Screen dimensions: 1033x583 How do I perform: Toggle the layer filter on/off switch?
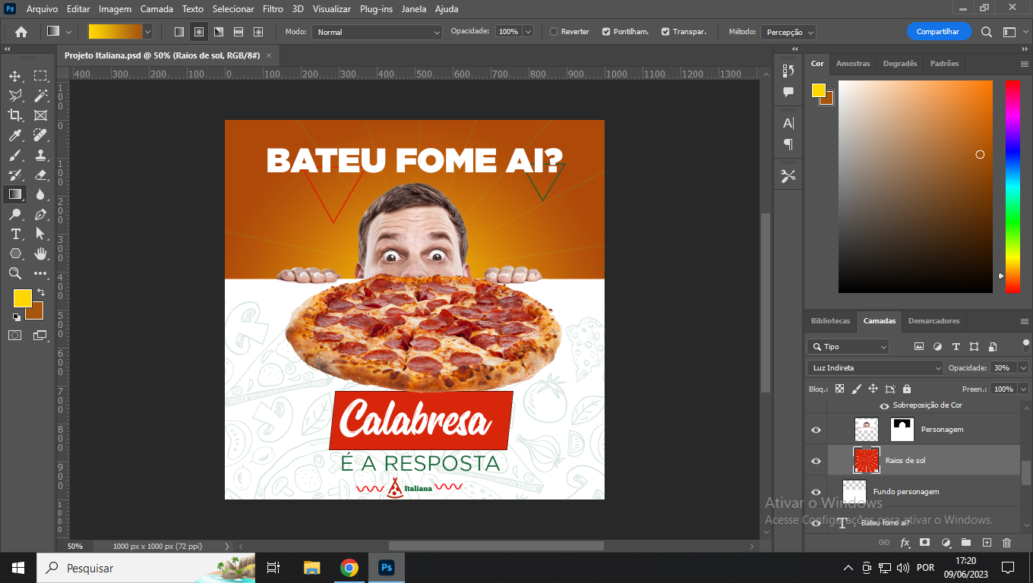tap(1025, 344)
